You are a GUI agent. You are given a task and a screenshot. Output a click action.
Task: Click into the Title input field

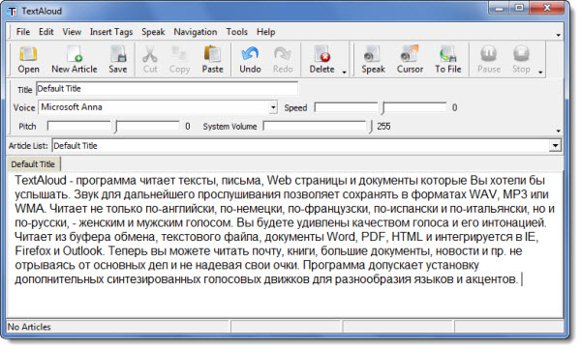pyautogui.click(x=167, y=89)
